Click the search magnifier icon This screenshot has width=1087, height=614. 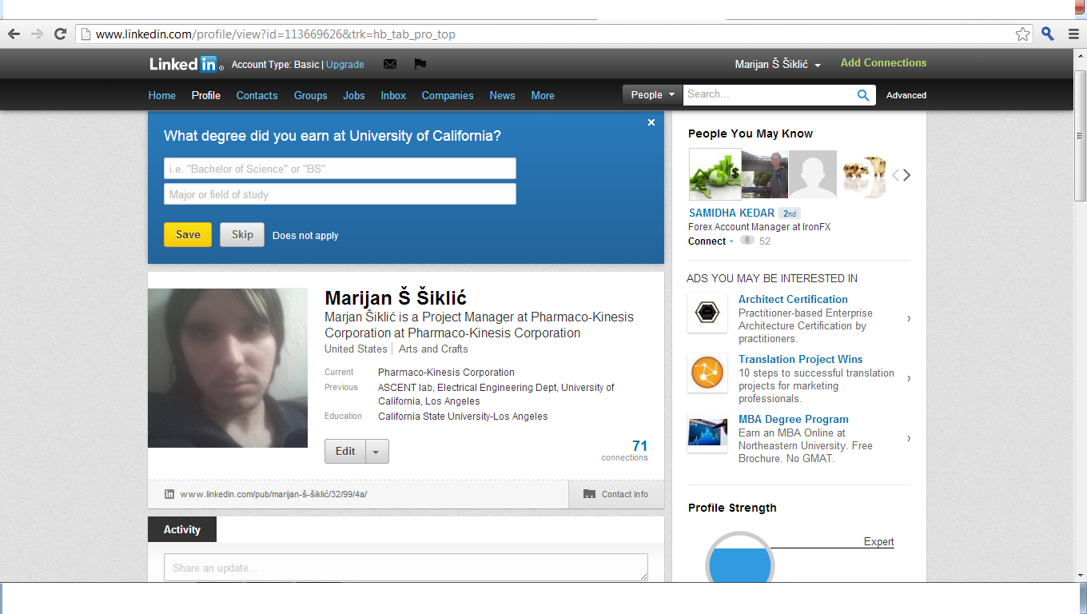[863, 95]
